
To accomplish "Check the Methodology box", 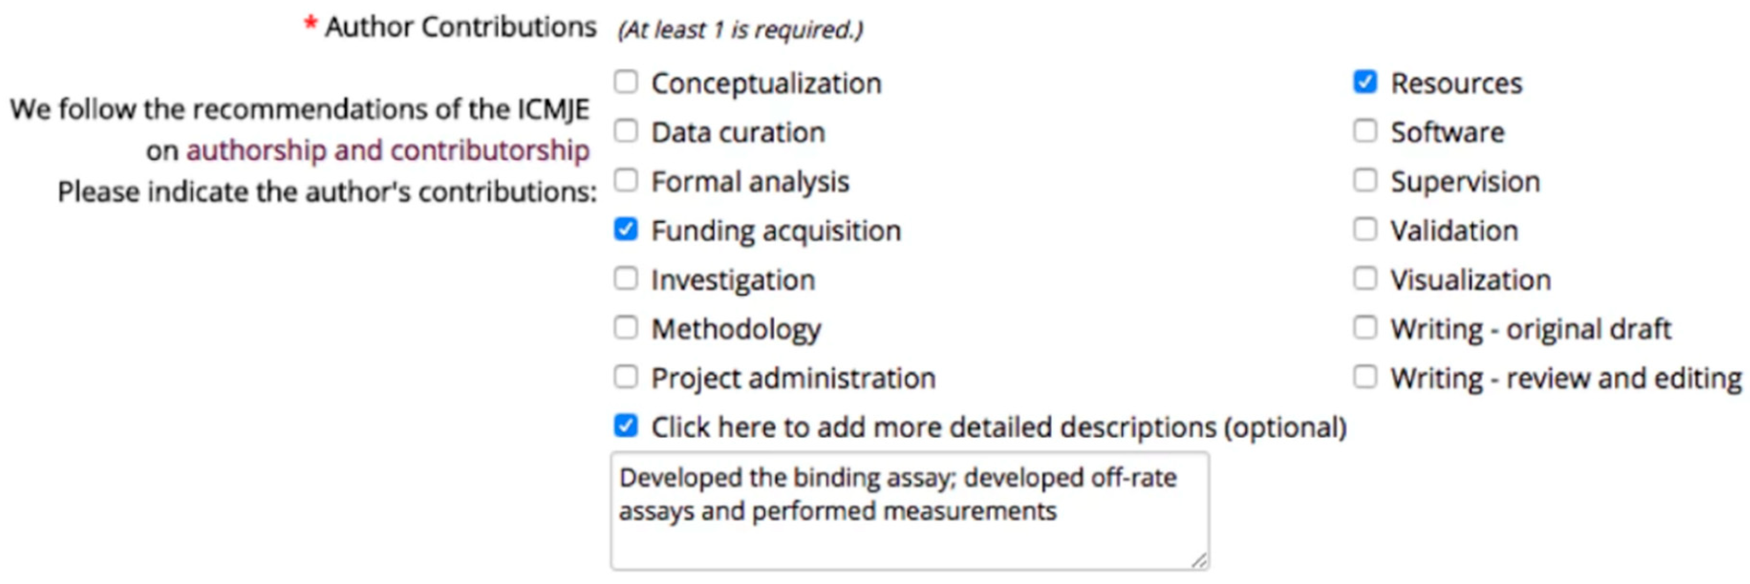I will (x=626, y=328).
